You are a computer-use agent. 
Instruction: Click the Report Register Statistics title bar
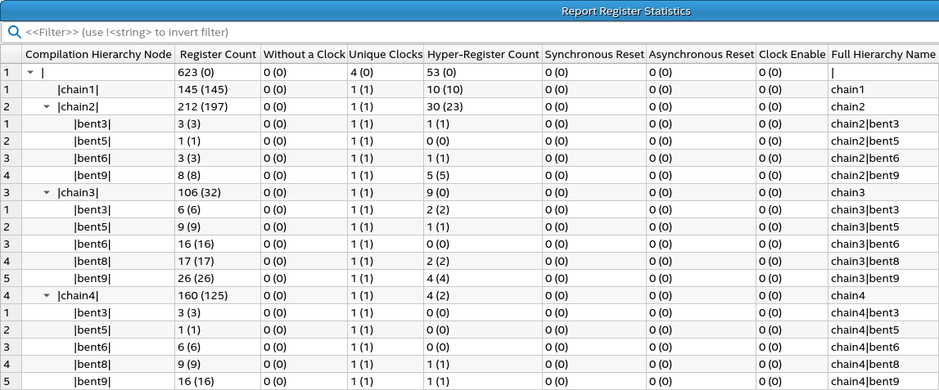point(470,11)
